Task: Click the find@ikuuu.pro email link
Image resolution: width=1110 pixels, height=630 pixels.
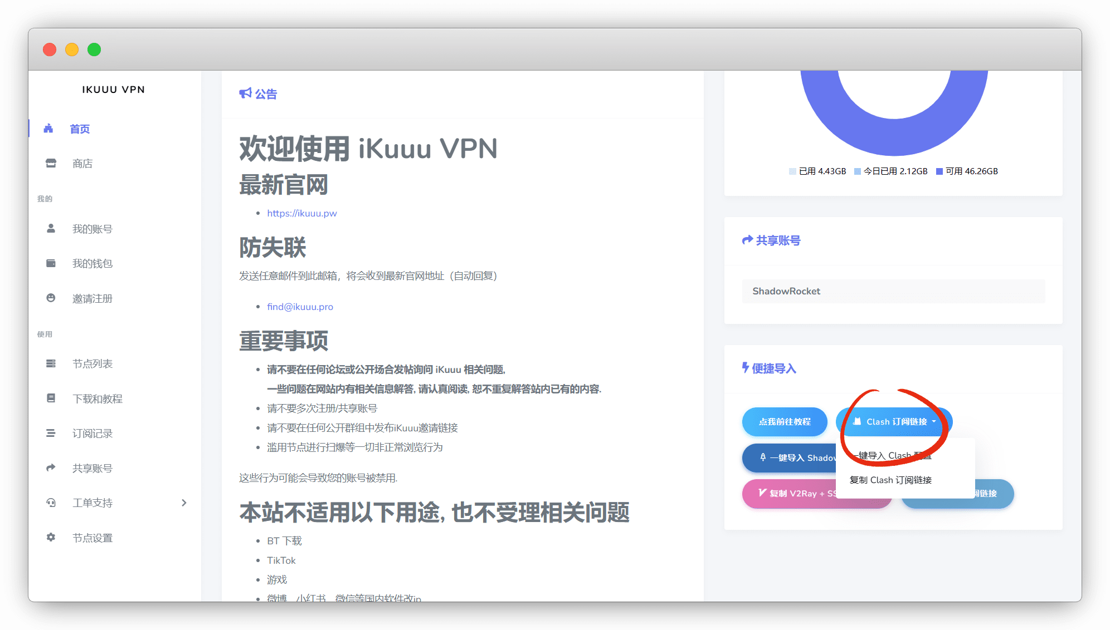Action: (300, 307)
